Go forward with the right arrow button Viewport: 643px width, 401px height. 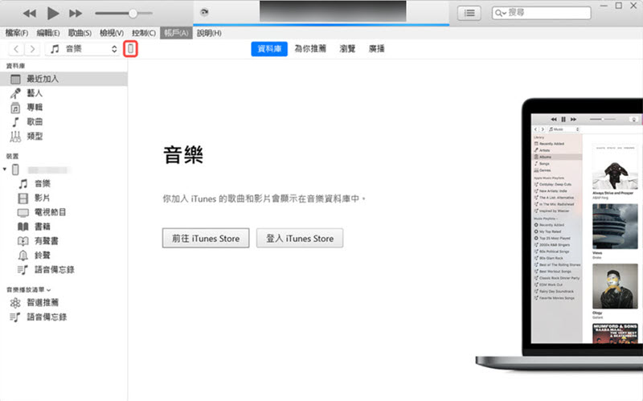[32, 49]
